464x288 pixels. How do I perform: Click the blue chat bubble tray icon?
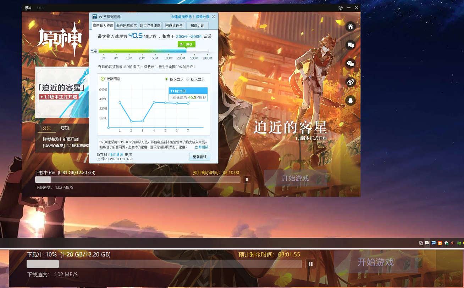tap(433, 243)
